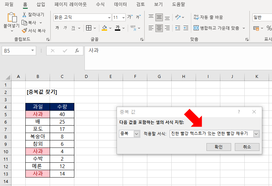Screen dimensions: 272x186
Task: Decrease font size with small 가 icon
Action: pos(139,17)
